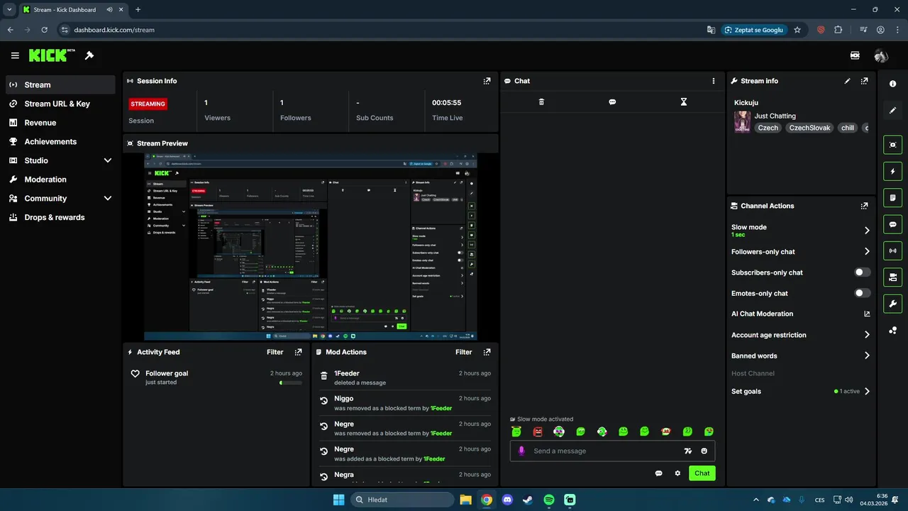Edit stream info with the pencil icon in panel header
Screen dimensions: 908x511
coord(847,81)
